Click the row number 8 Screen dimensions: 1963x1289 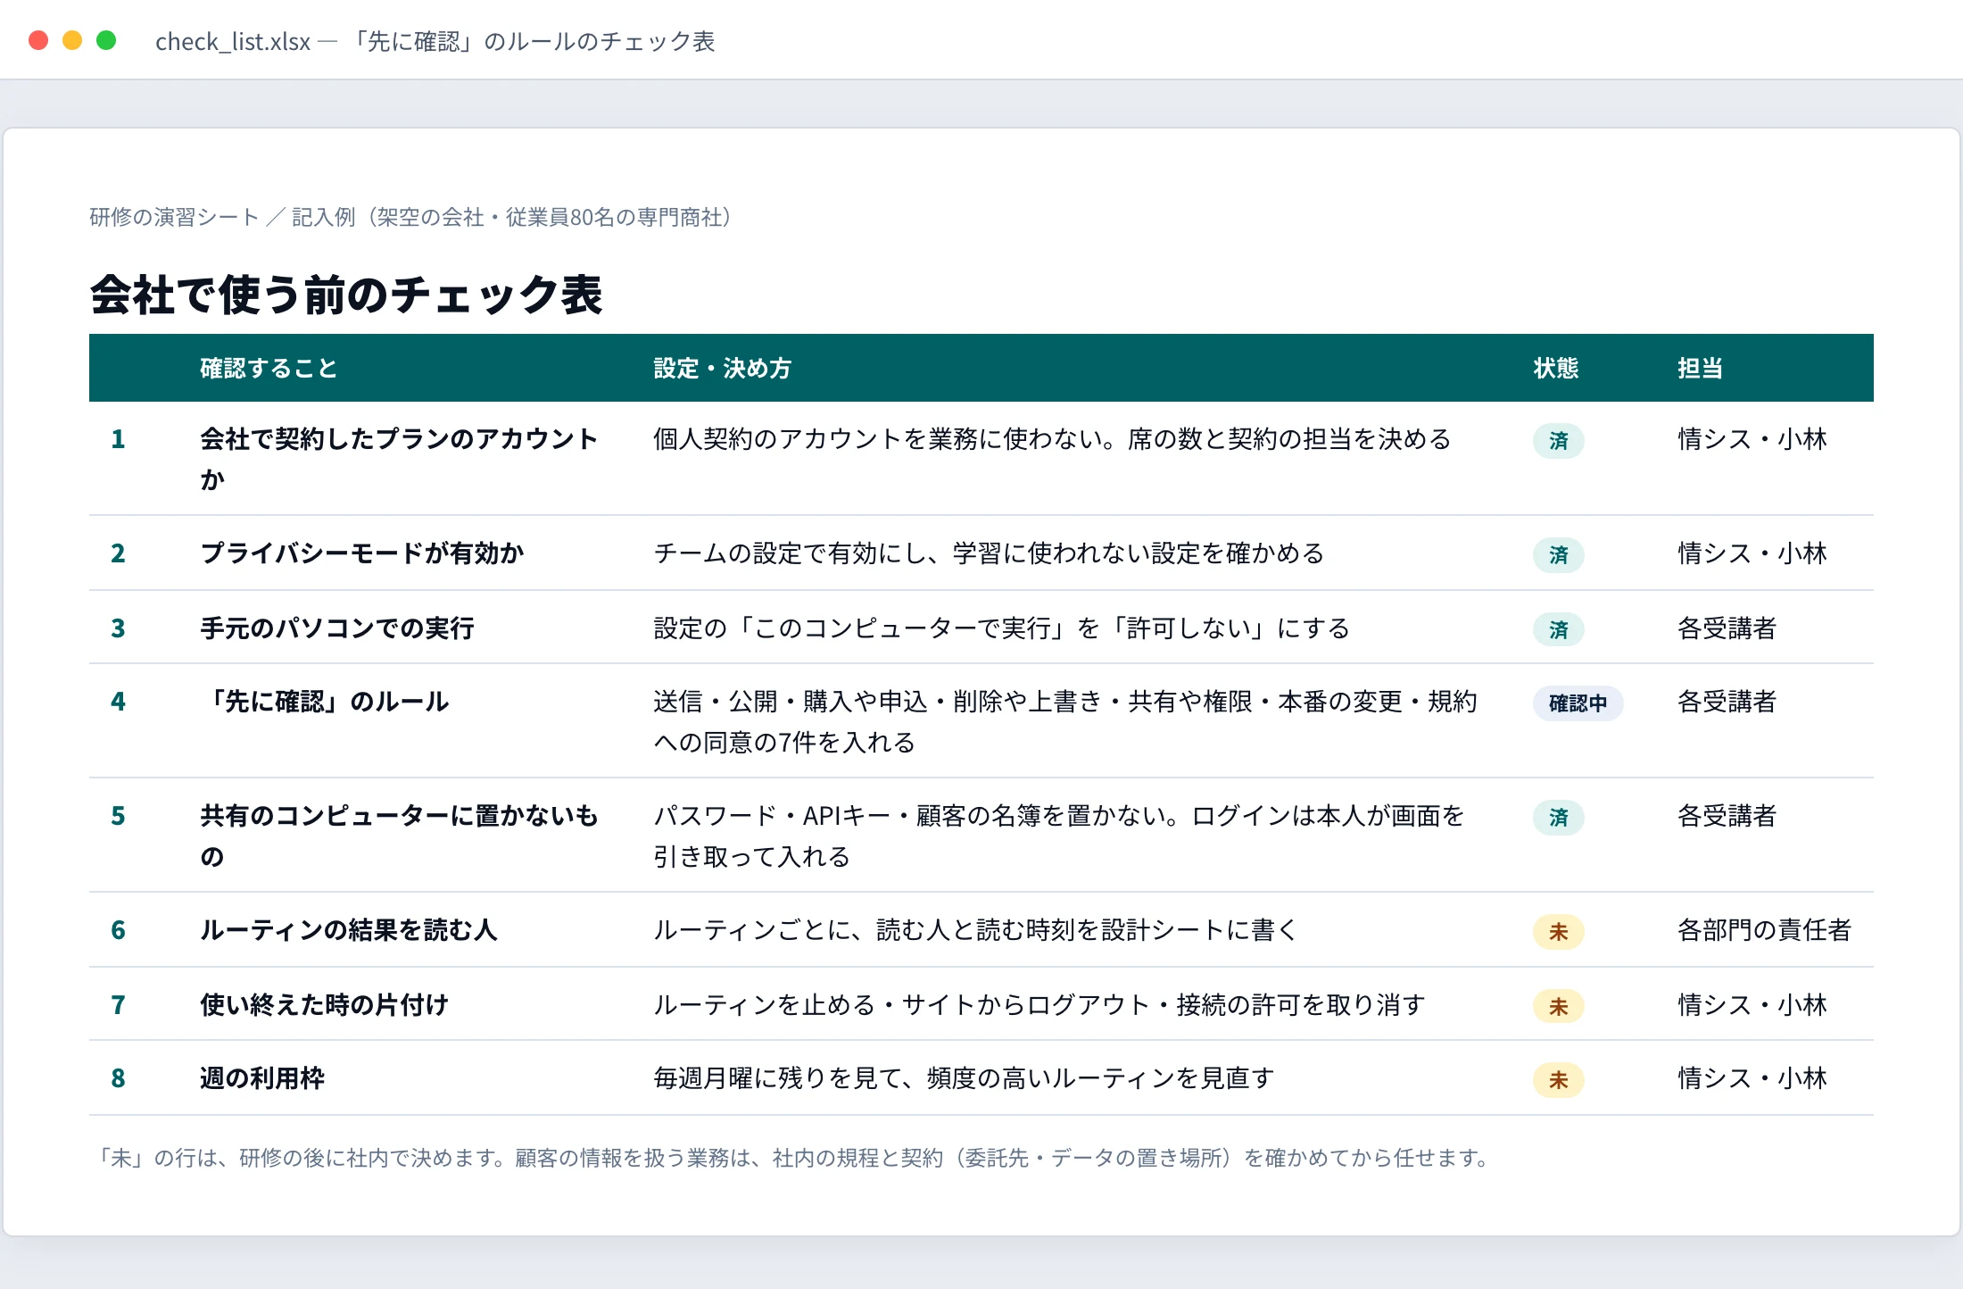118,1078
